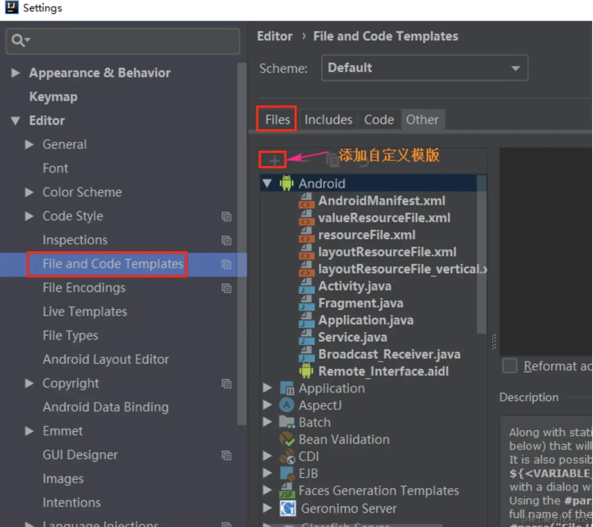The image size is (593, 527).
Task: Click the template list vertical scrollbar
Action: pos(481,254)
